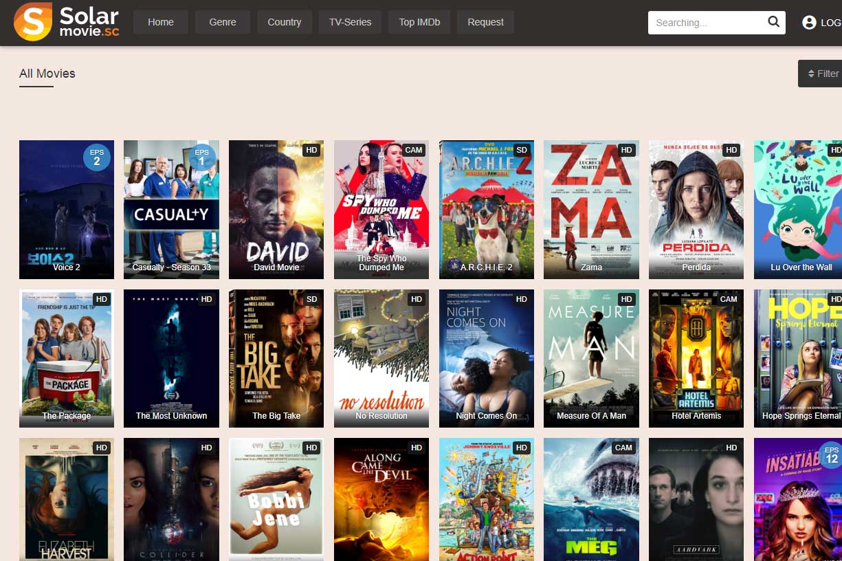Click the Zama title text

pos(591,267)
